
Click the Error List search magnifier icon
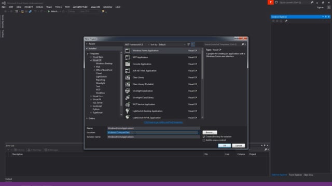[x=266, y=150]
